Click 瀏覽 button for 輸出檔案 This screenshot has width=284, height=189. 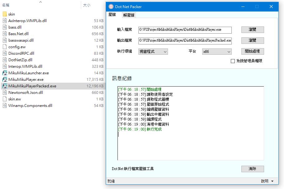pos(253,40)
